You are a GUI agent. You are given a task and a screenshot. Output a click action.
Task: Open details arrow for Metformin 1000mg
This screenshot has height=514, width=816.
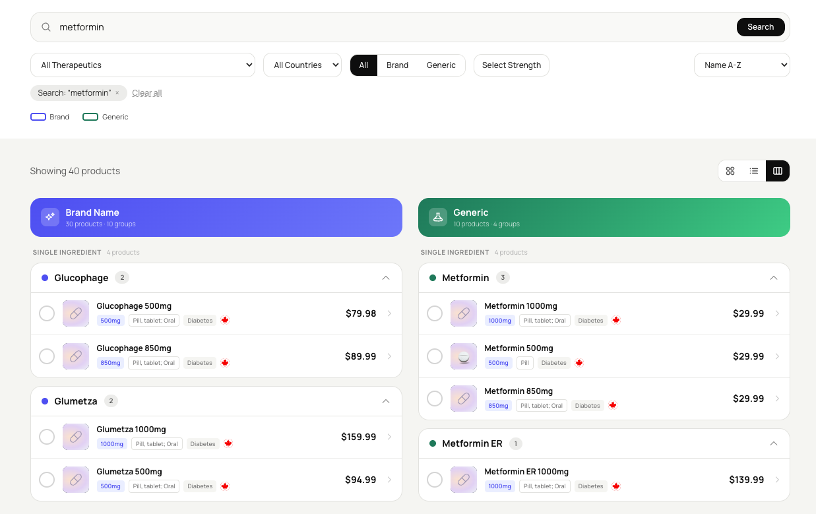777,313
